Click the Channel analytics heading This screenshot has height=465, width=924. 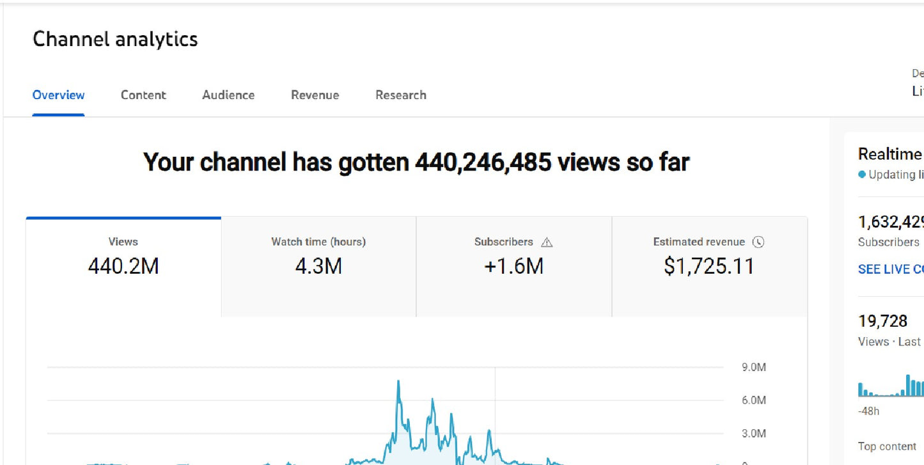115,39
